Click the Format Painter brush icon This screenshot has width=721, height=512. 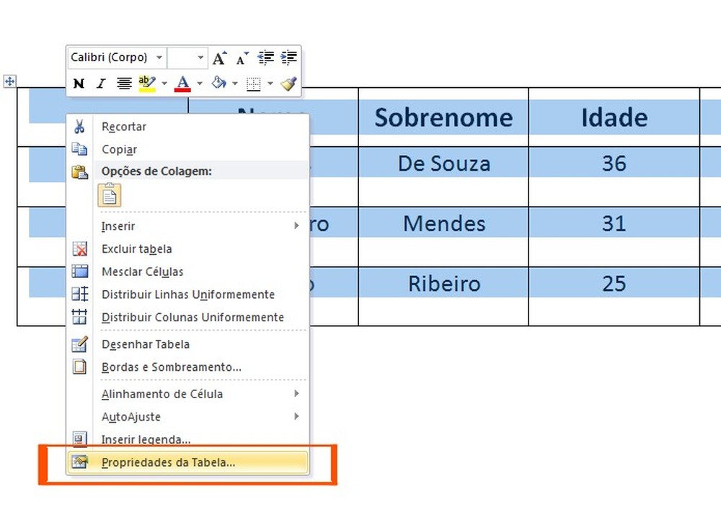pyautogui.click(x=288, y=83)
